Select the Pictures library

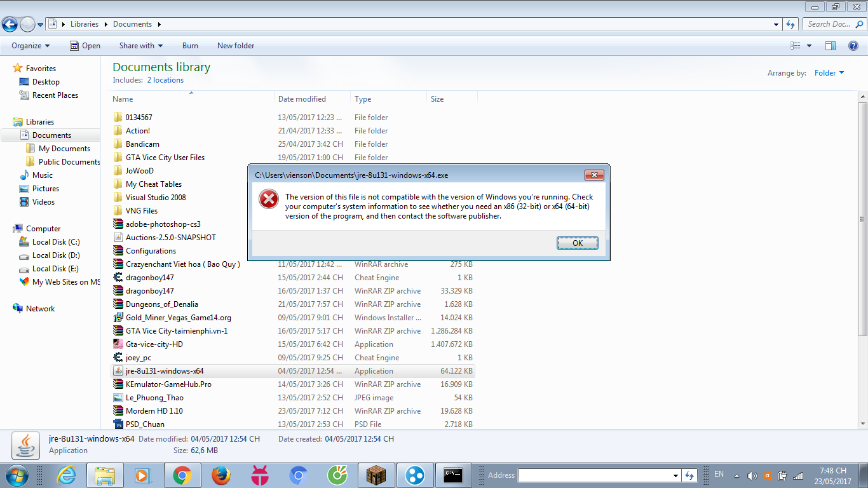(46, 189)
